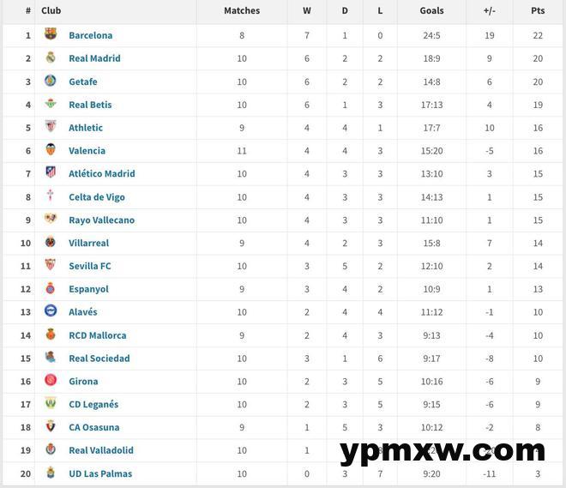Open the Sevilla FC team link
Screen dimensions: 566x488
(90, 267)
